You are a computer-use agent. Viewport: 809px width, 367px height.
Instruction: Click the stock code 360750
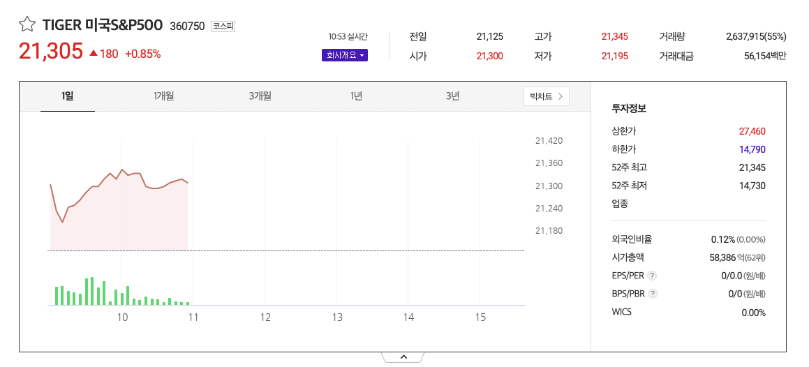click(x=187, y=26)
